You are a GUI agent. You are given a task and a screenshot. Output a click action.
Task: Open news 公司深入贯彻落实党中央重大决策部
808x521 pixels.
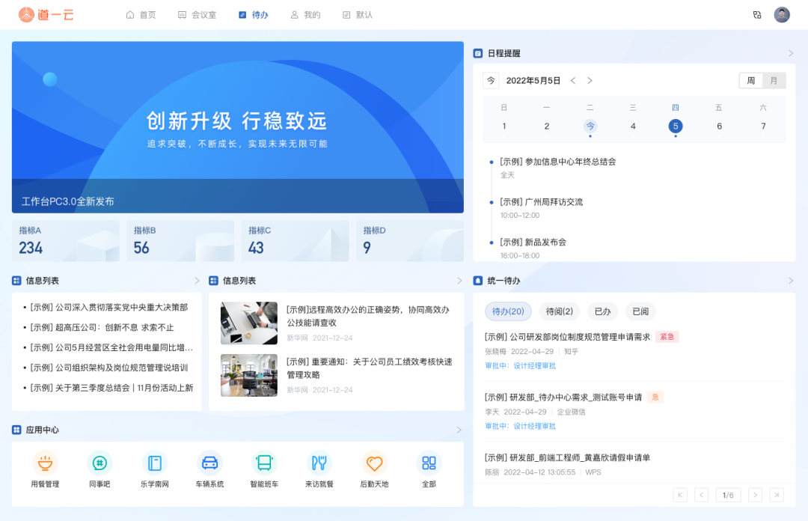[108, 307]
